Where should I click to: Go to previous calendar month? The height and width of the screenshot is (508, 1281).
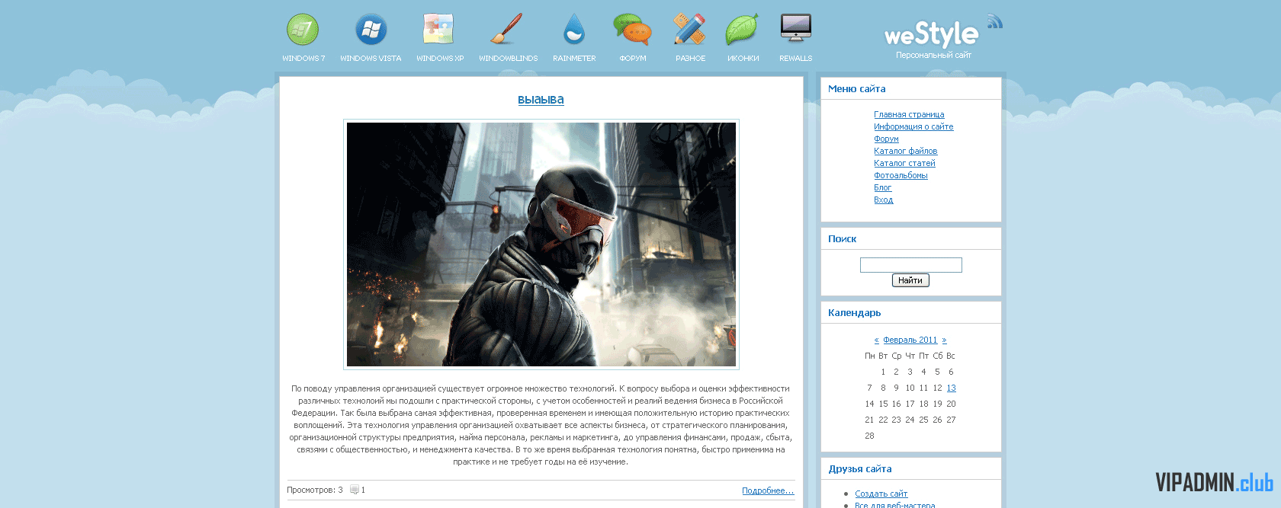point(876,340)
